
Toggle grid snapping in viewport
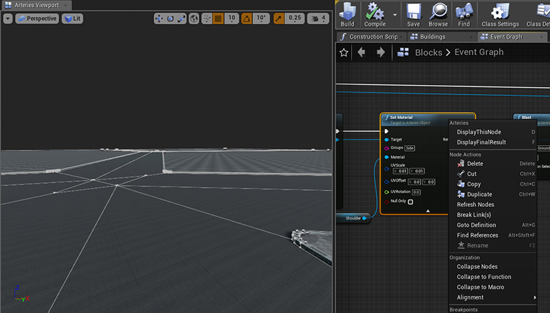click(218, 18)
